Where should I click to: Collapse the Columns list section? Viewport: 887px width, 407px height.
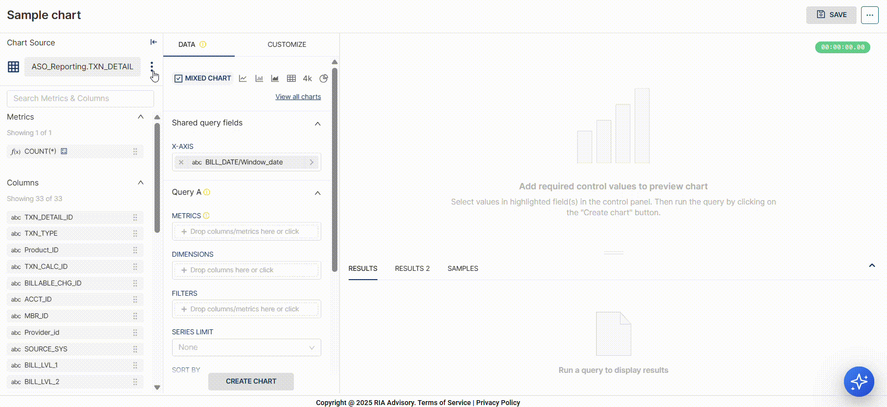click(x=141, y=183)
